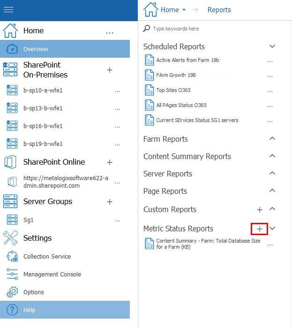Open ellipsis menu for Top Sites O365
Screen dimensions: 292x328
(270, 92)
